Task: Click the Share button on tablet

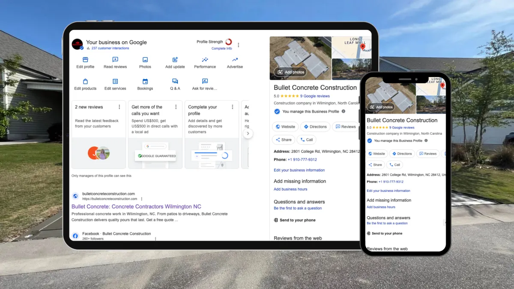Action: click(x=284, y=140)
